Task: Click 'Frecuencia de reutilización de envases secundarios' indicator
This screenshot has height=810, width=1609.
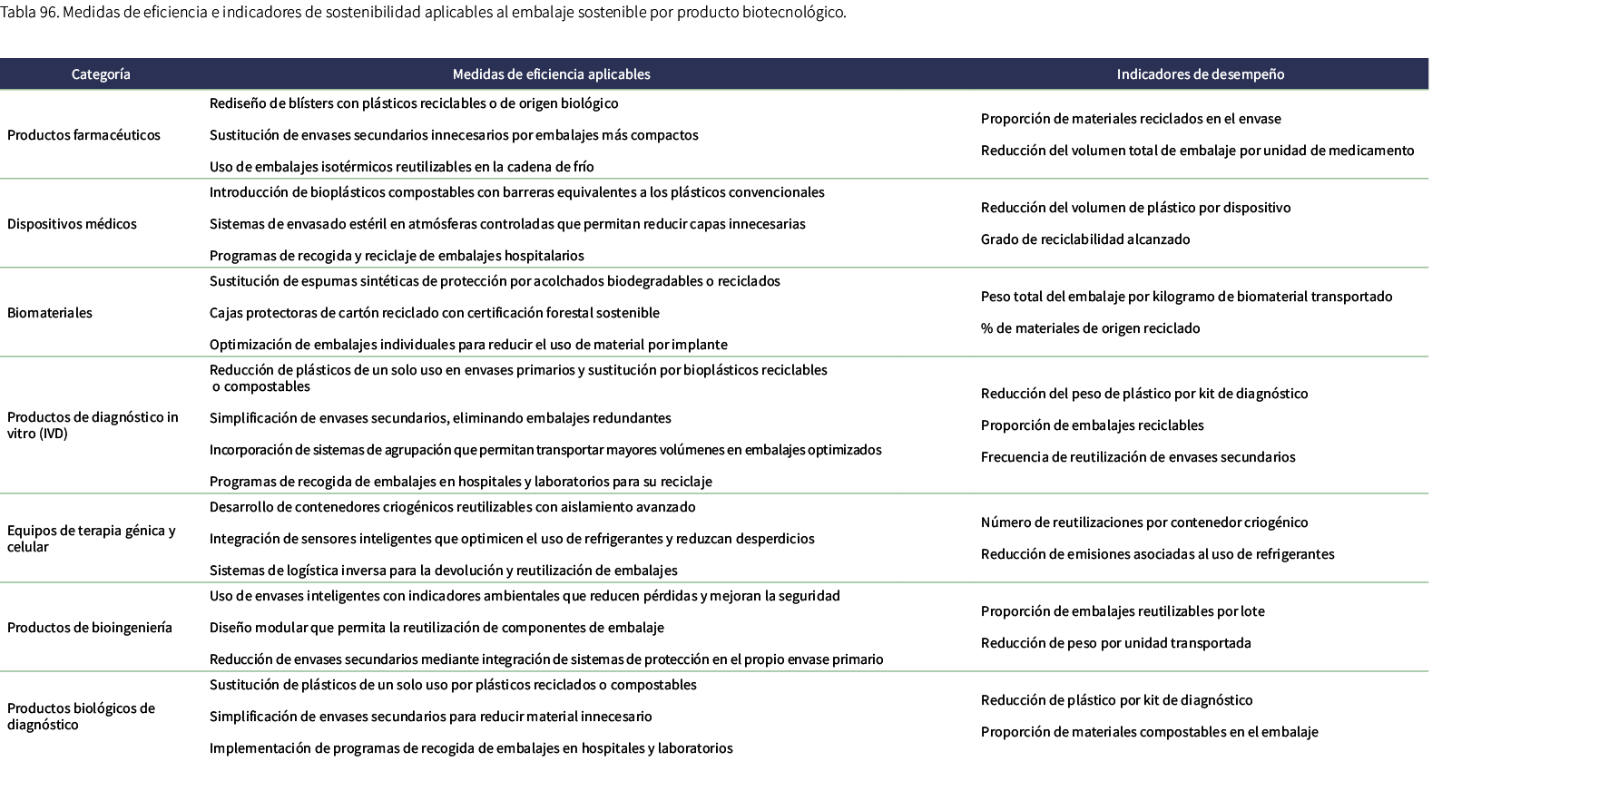Action: (x=1138, y=457)
